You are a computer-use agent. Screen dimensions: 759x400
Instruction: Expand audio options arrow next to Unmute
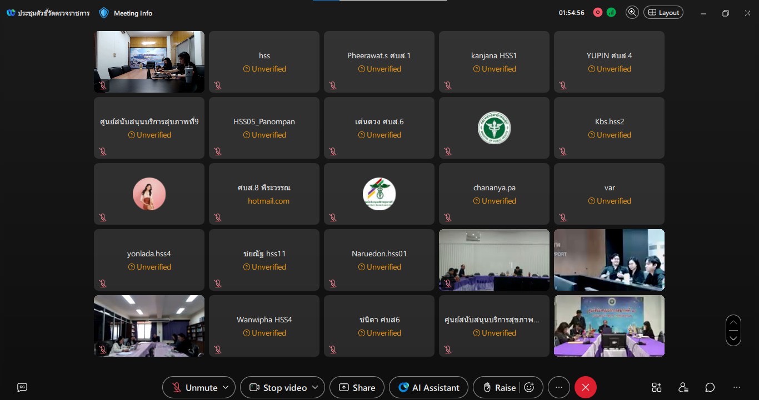tap(226, 387)
